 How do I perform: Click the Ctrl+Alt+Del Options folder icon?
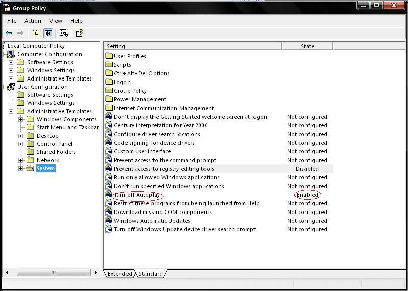coord(109,73)
